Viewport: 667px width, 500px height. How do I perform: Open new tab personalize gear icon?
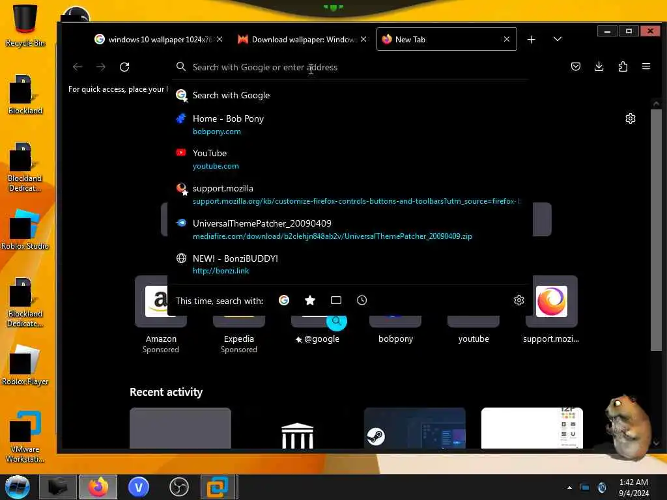pyautogui.click(x=631, y=118)
